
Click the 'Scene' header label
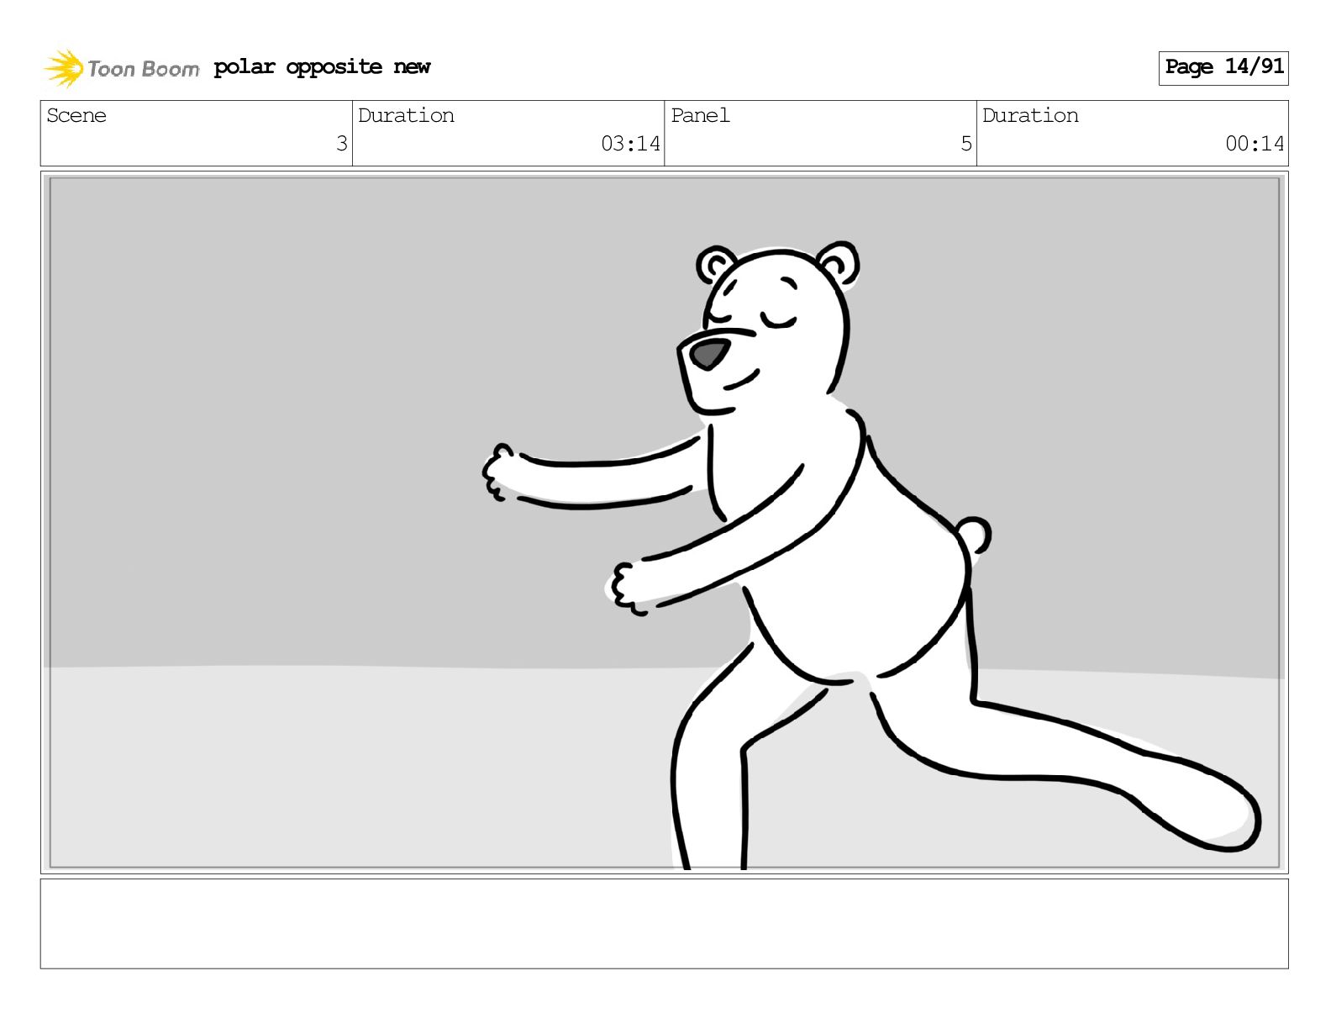point(76,115)
